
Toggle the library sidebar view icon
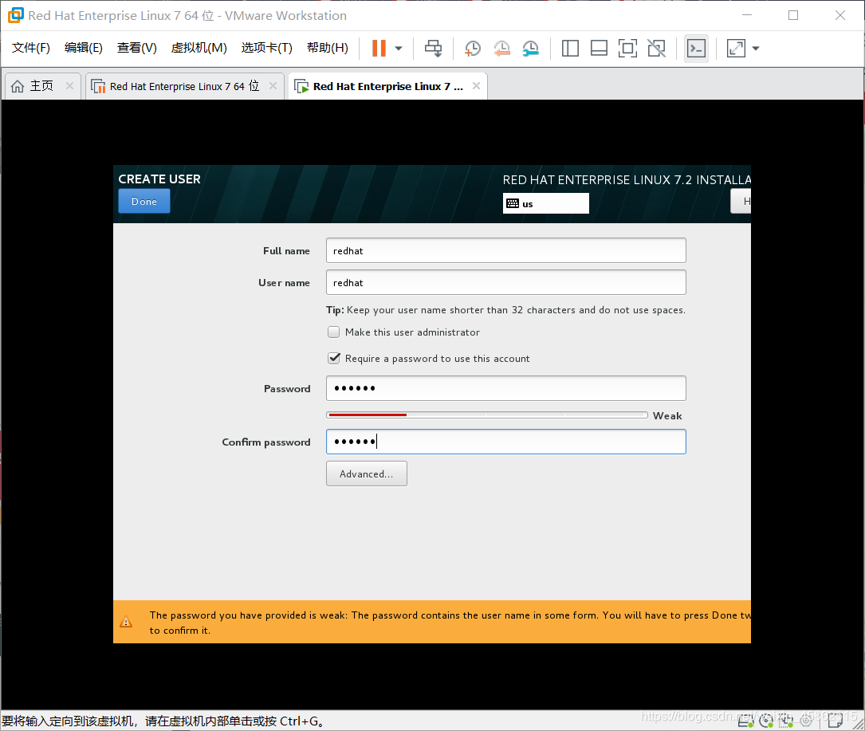pos(570,48)
